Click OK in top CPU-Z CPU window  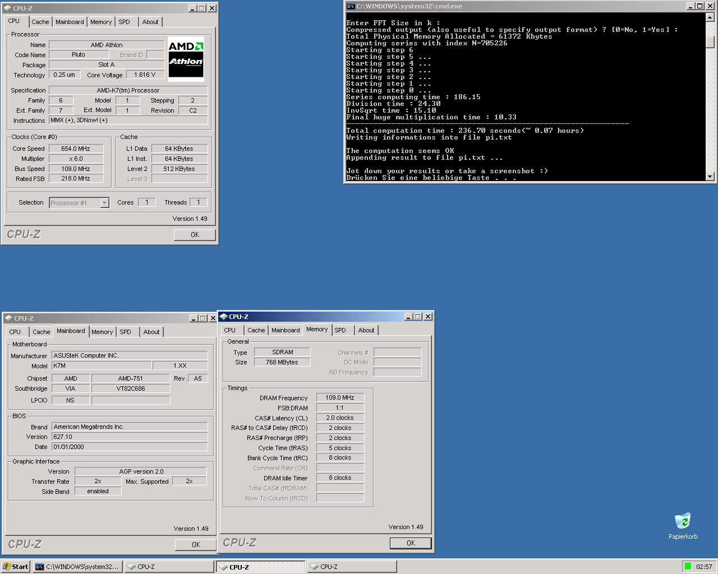(195, 235)
